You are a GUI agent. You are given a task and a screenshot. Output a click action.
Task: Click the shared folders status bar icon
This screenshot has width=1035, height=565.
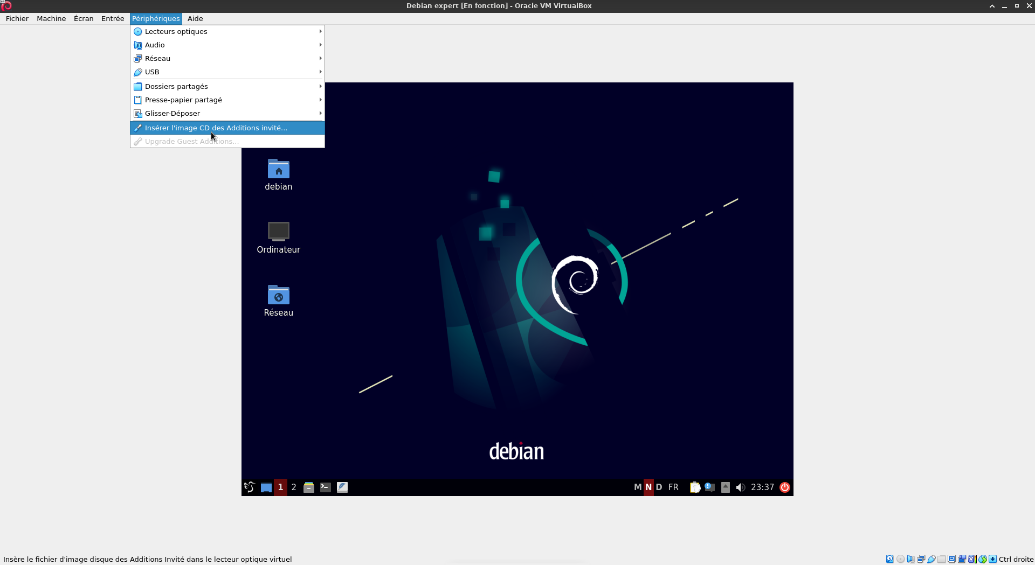pos(942,559)
